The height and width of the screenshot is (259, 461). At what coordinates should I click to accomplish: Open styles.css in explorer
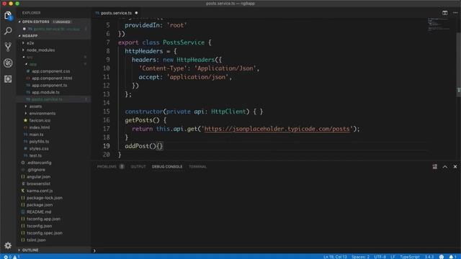click(38, 149)
